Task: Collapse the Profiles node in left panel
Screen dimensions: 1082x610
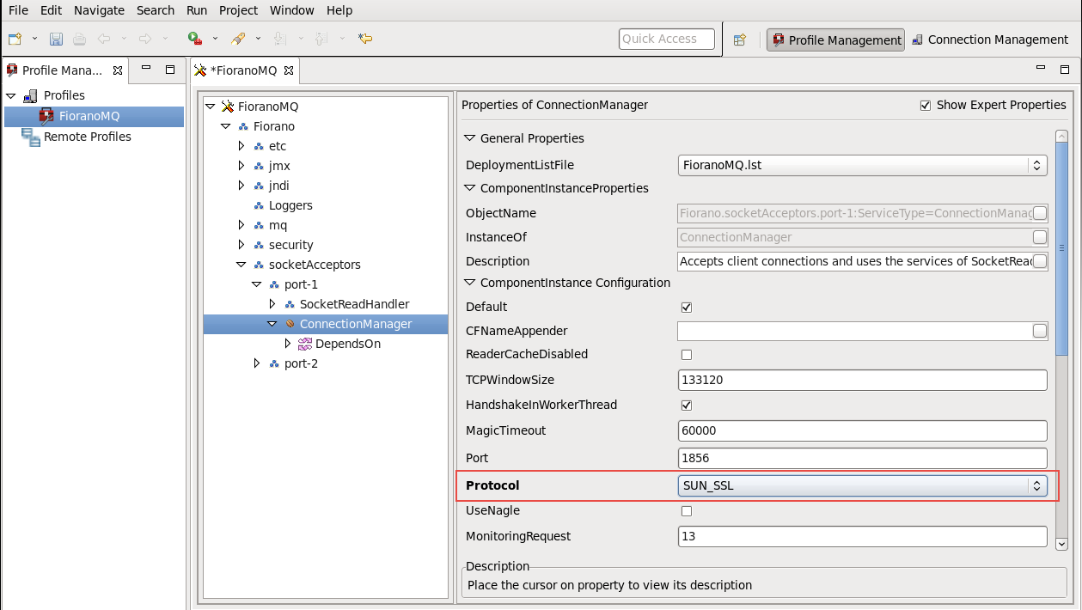Action: click(12, 95)
